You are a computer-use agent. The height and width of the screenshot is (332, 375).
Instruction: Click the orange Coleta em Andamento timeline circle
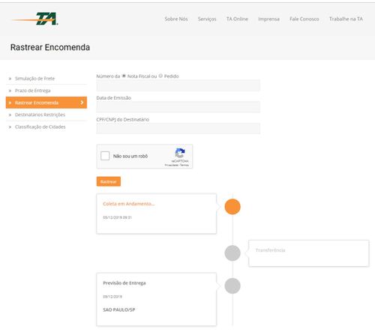pyautogui.click(x=232, y=207)
